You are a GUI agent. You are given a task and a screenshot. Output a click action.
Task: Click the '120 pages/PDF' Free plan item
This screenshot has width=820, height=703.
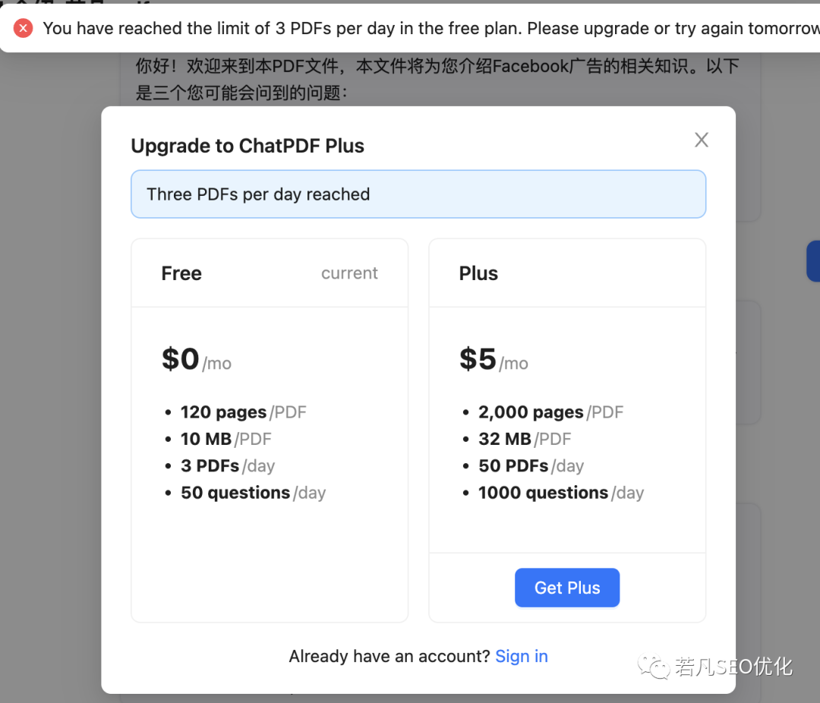[x=243, y=412]
